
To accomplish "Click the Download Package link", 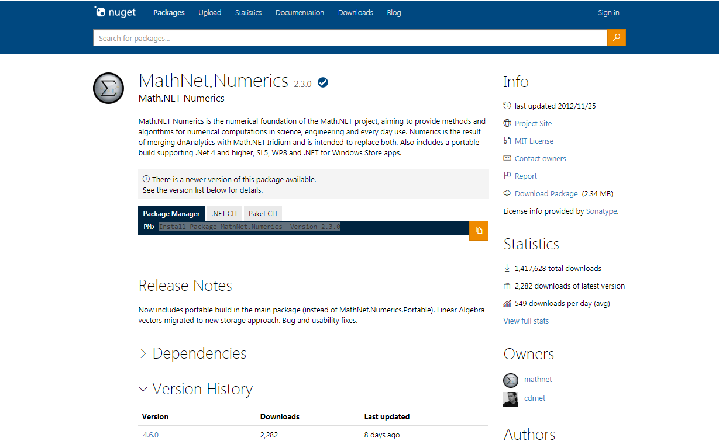I will coord(546,193).
